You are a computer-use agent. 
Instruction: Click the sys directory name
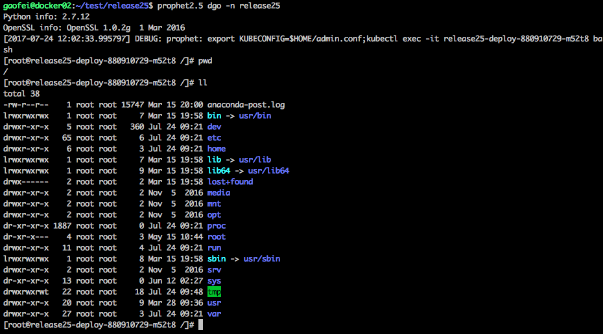[x=214, y=281]
